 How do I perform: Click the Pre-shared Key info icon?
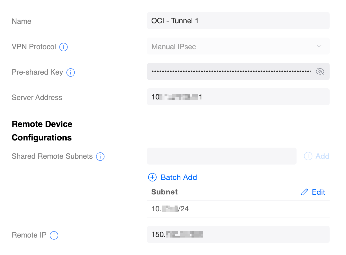(71, 72)
